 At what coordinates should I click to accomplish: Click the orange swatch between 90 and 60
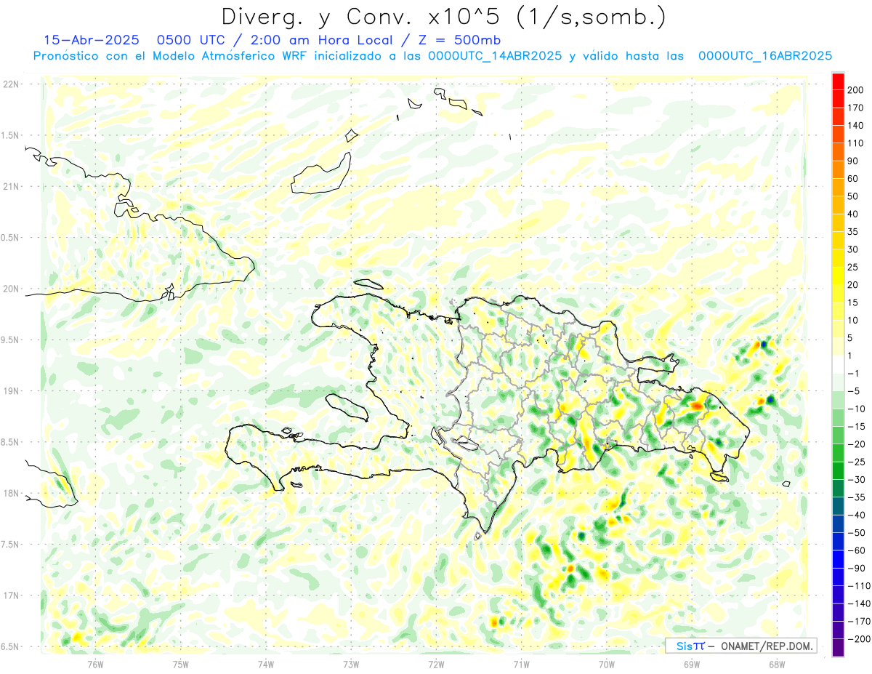(838, 169)
